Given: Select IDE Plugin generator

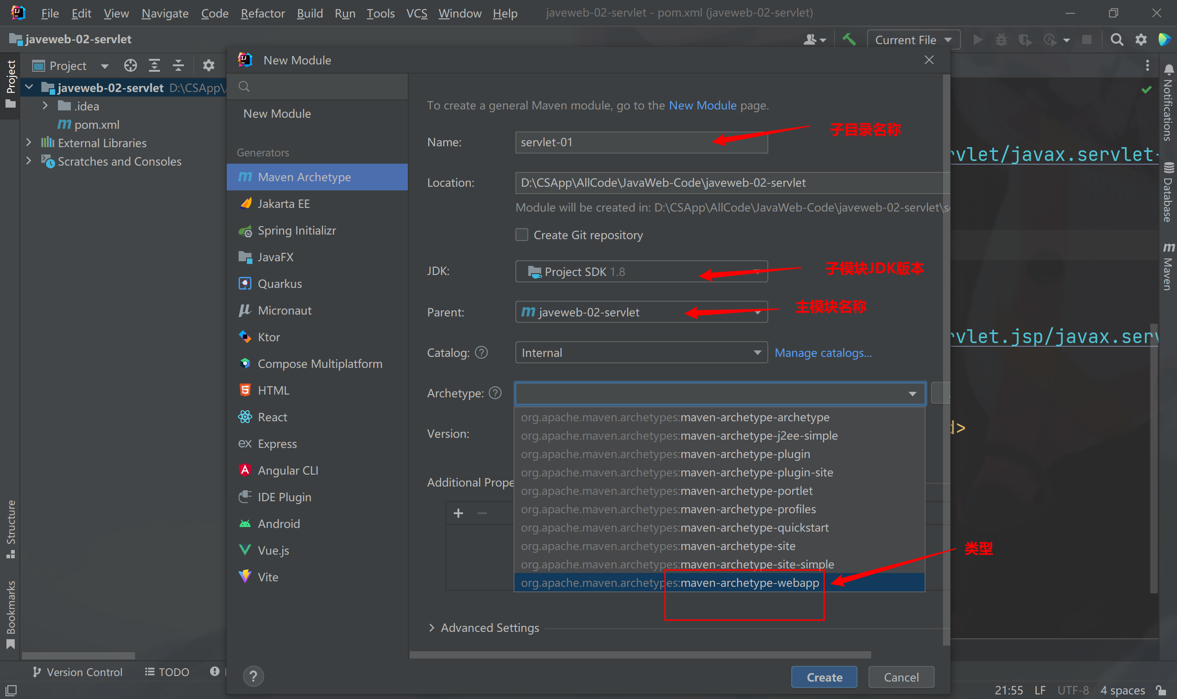Looking at the screenshot, I should click(x=317, y=498).
